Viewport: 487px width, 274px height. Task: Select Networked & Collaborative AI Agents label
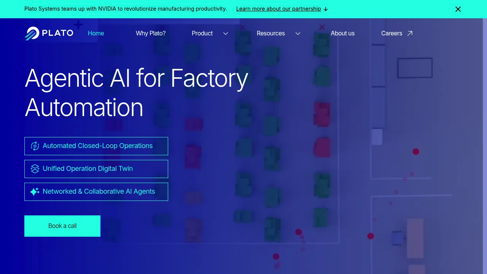(99, 191)
